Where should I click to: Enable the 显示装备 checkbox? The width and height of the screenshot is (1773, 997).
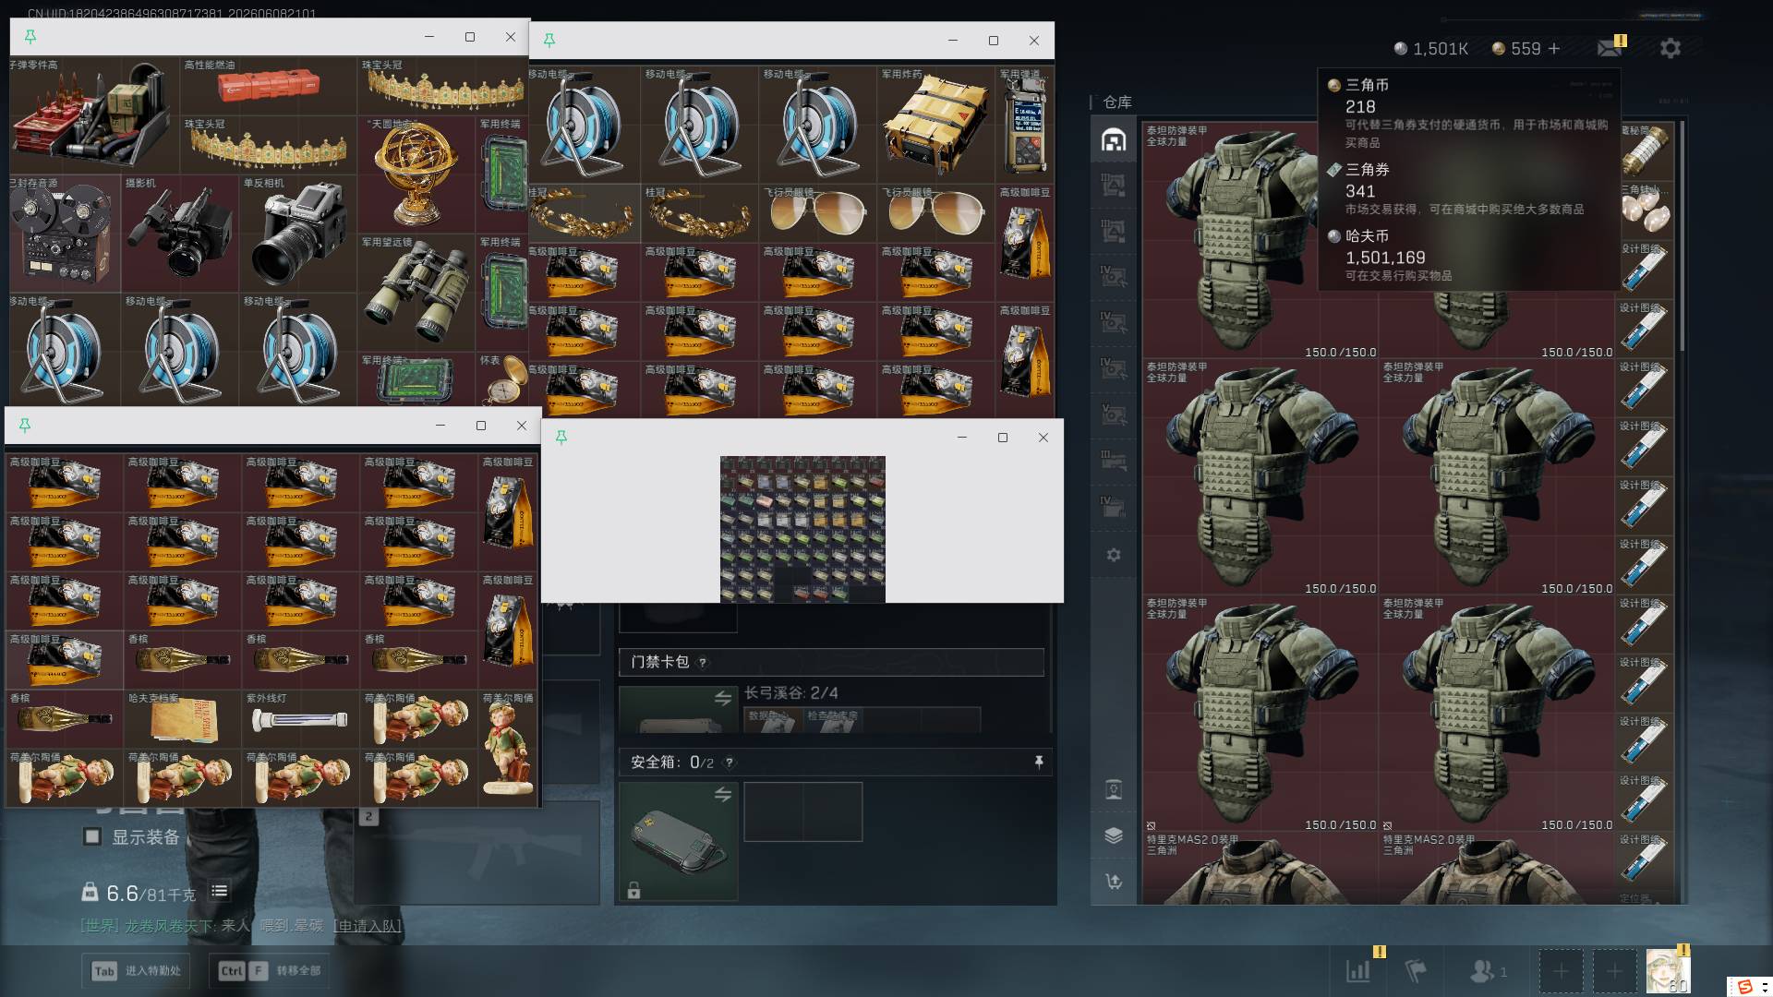92,836
